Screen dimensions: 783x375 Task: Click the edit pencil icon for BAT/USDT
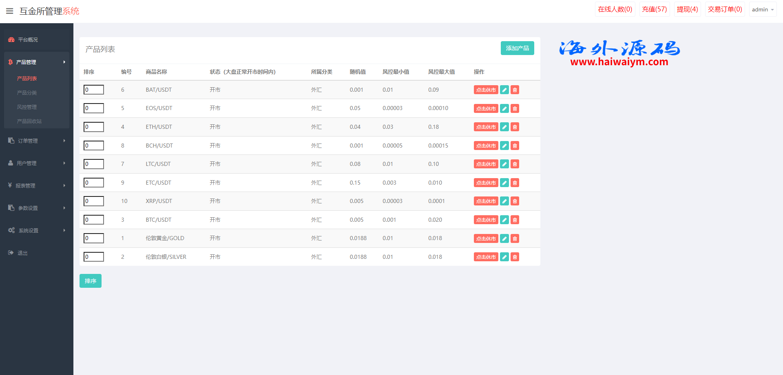pos(504,90)
